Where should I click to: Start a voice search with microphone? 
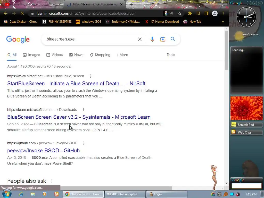click(x=152, y=39)
